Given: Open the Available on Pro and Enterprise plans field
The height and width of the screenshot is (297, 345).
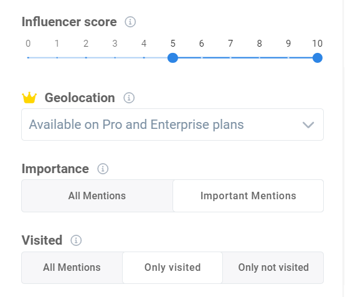Looking at the screenshot, I should pyautogui.click(x=172, y=125).
